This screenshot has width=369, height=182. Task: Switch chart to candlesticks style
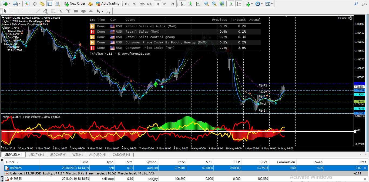(x=190, y=4)
